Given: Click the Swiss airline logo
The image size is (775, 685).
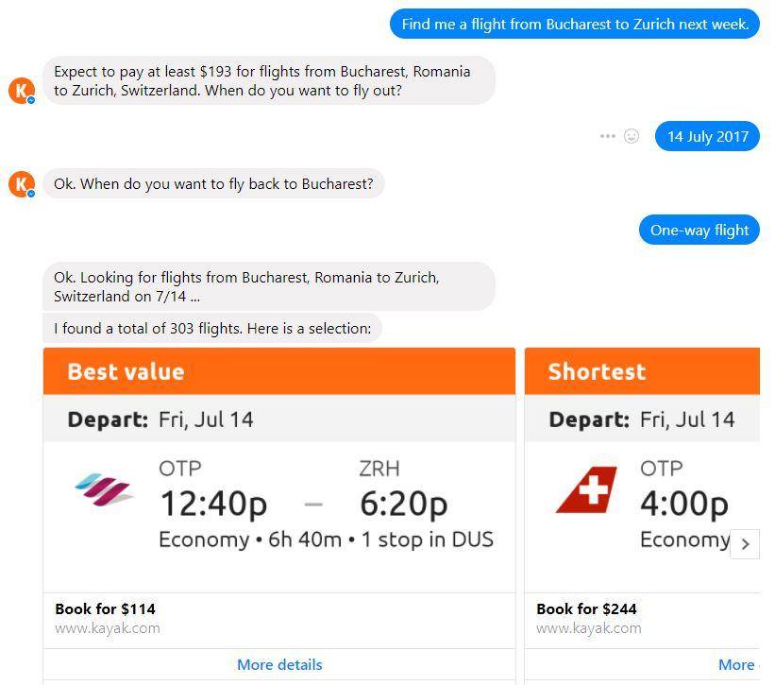Looking at the screenshot, I should click(587, 489).
